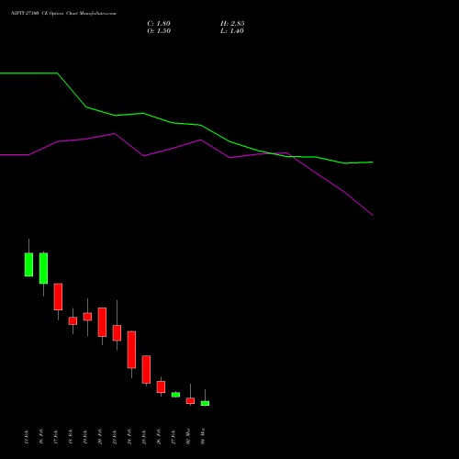
Task: Click the open value O: 1.50
Action: click(x=159, y=31)
